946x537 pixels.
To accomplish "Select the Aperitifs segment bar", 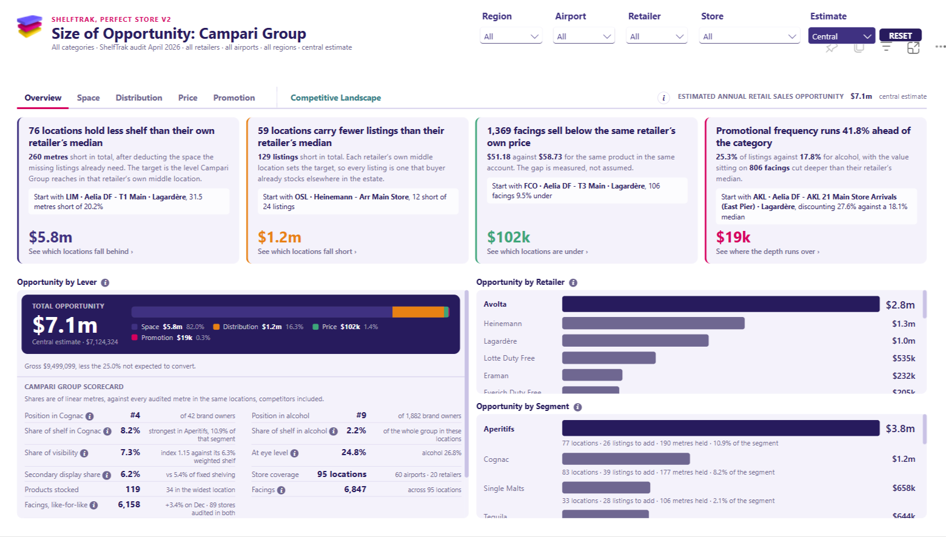I will pos(720,428).
